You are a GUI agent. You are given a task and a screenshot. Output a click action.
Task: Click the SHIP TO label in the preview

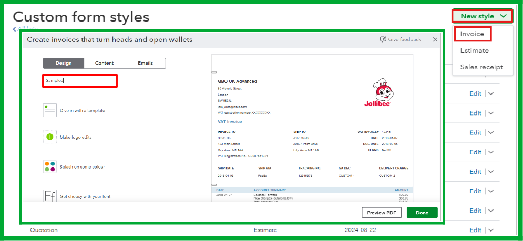coord(300,132)
